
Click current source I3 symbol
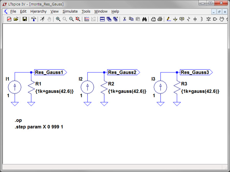pyautogui.click(x=160, y=87)
